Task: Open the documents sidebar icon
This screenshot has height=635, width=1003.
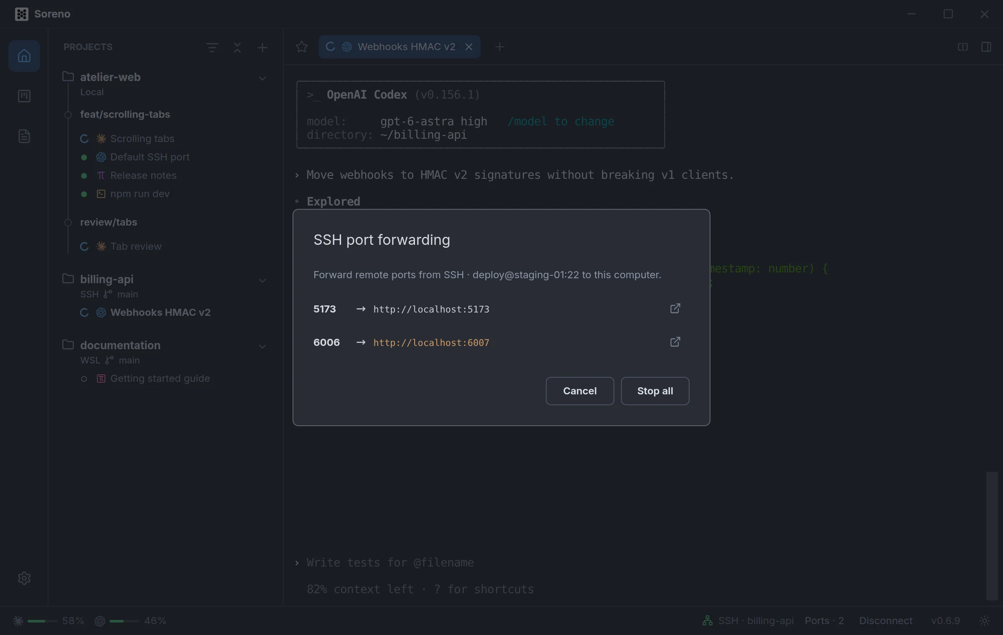Action: tap(24, 136)
